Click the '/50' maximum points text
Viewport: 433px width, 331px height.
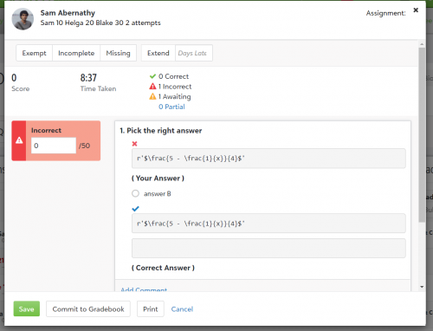point(84,146)
